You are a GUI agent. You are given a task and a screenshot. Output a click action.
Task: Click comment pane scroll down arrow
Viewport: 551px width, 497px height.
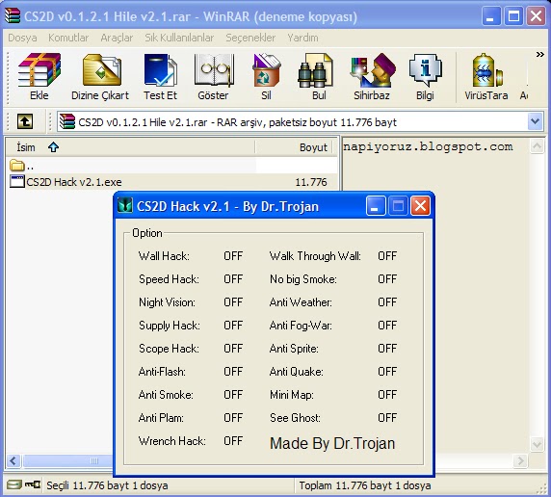point(537,444)
